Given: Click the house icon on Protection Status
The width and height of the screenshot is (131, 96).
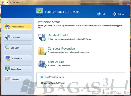Looking at the screenshot, I should (7, 27).
